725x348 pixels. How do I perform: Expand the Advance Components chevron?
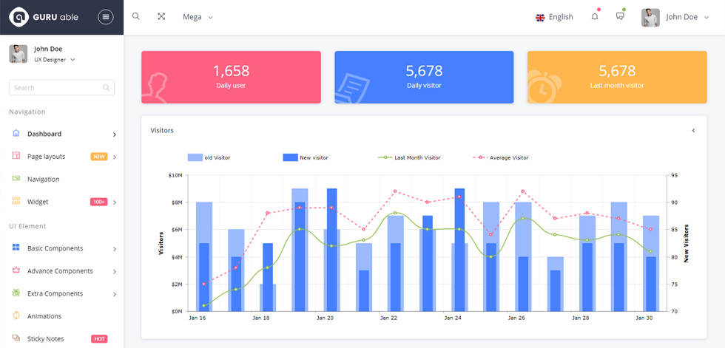[x=114, y=271]
